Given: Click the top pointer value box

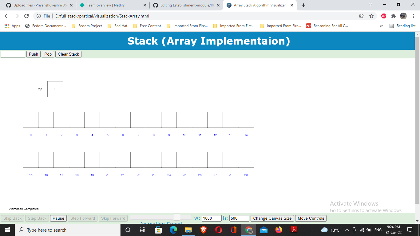Looking at the screenshot, I should pyautogui.click(x=55, y=89).
